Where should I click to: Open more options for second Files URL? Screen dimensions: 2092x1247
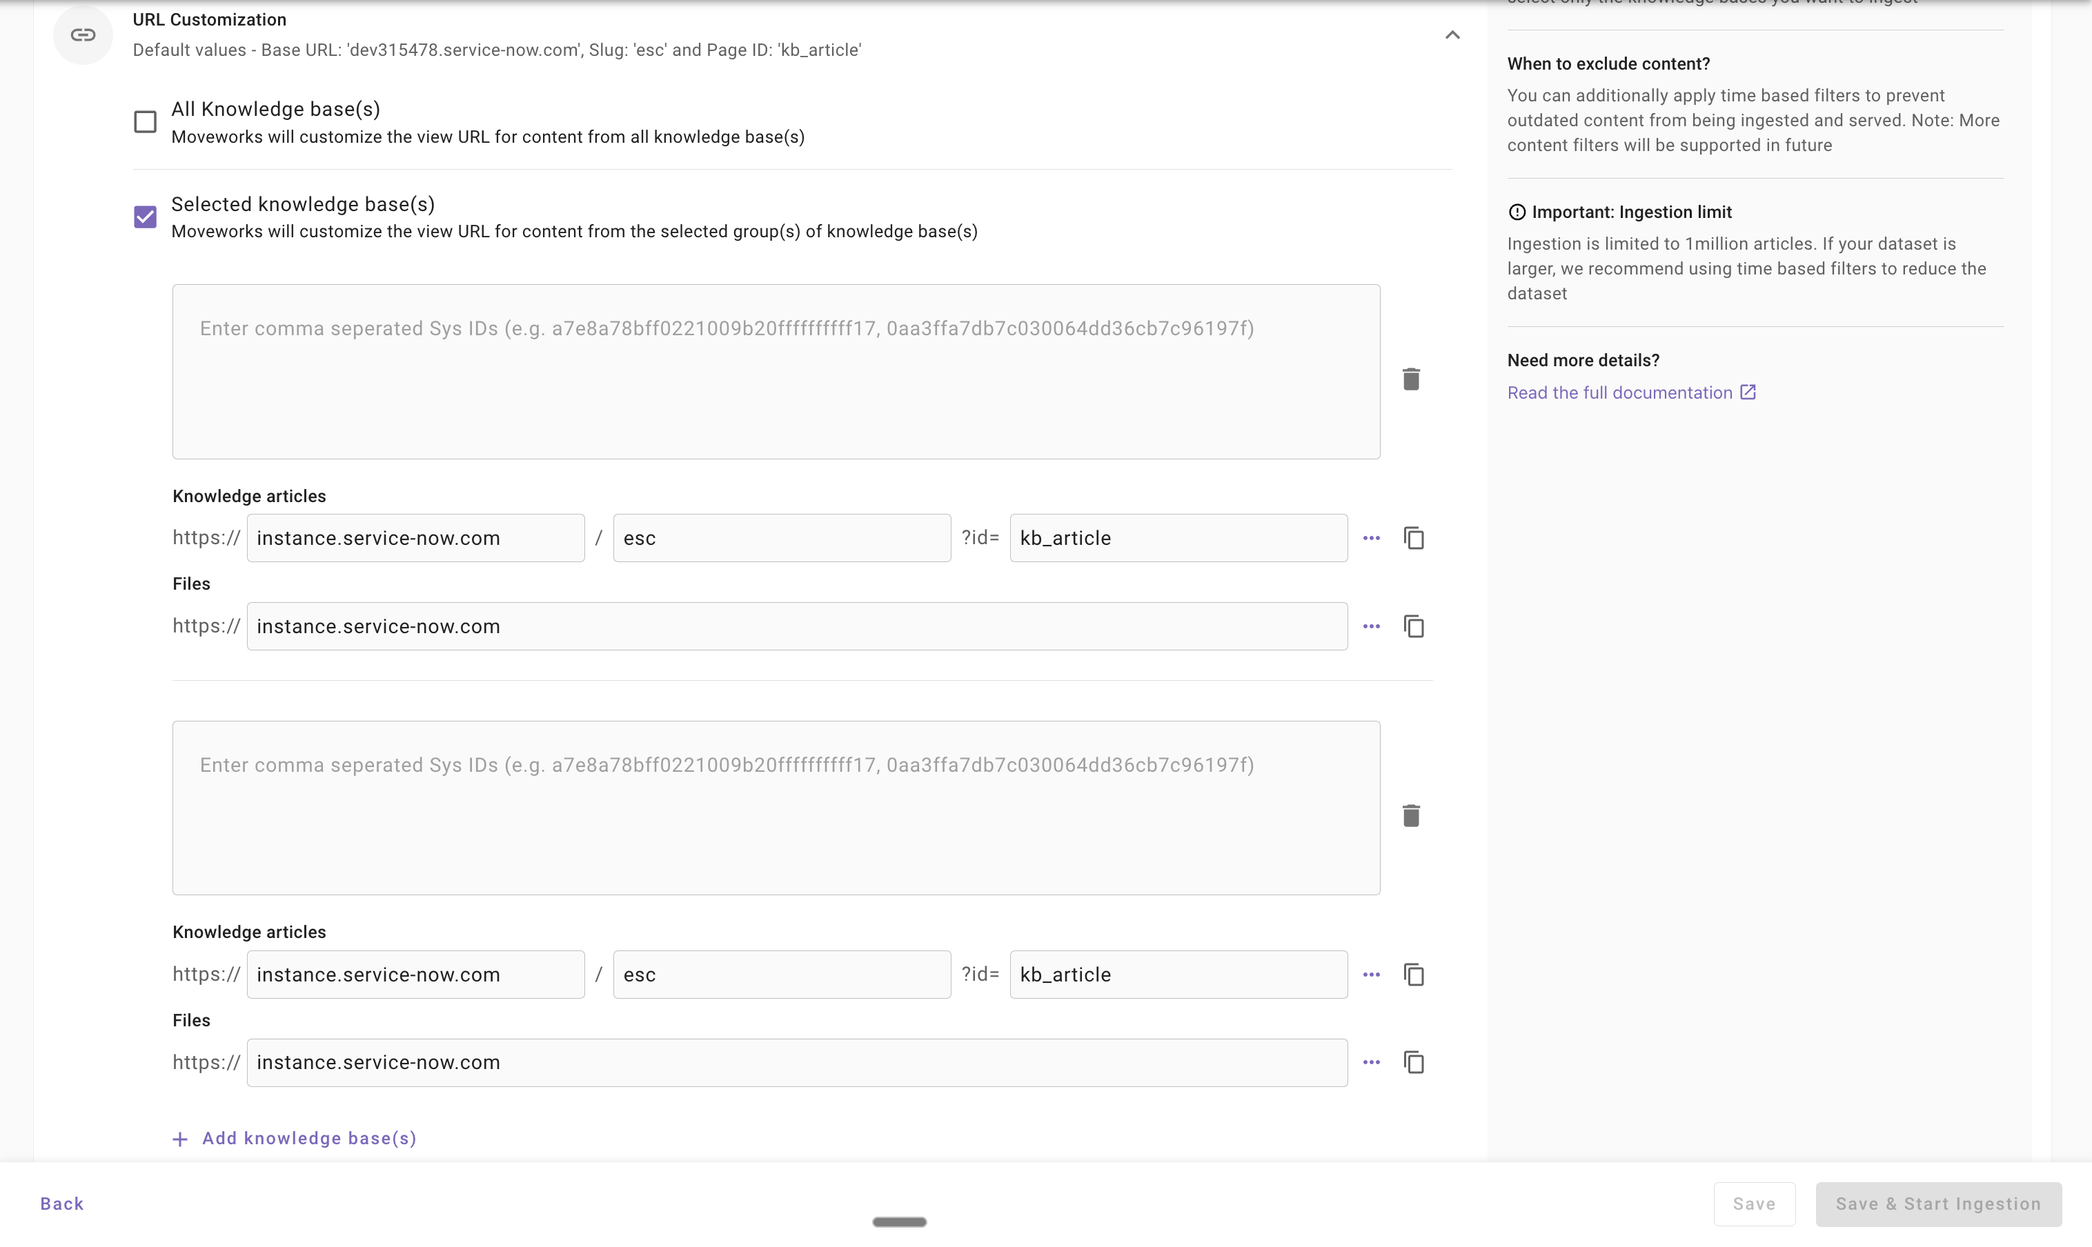1371,1062
